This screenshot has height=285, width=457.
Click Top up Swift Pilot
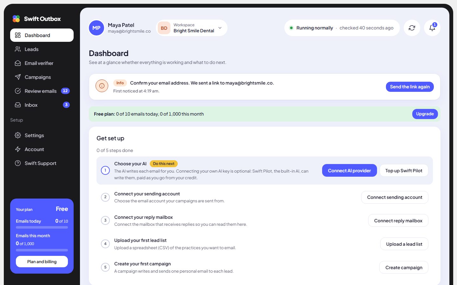point(404,170)
